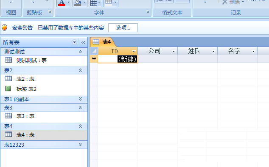Click the table icon beside 表2 : 表

8,79
